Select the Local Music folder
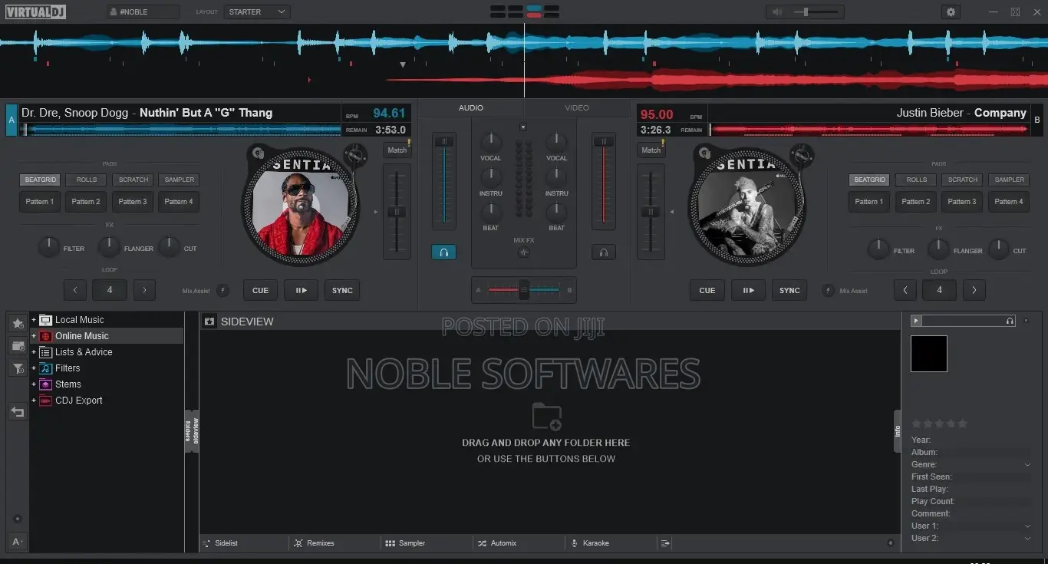1048x564 pixels. 79,320
